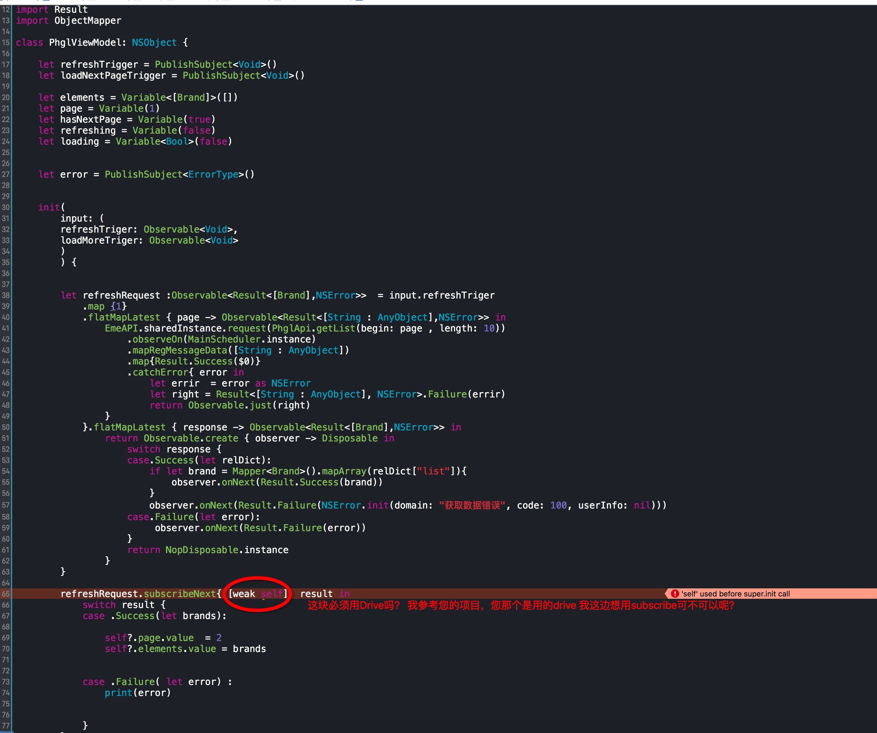Click line number 15 in the gutter

coord(5,42)
